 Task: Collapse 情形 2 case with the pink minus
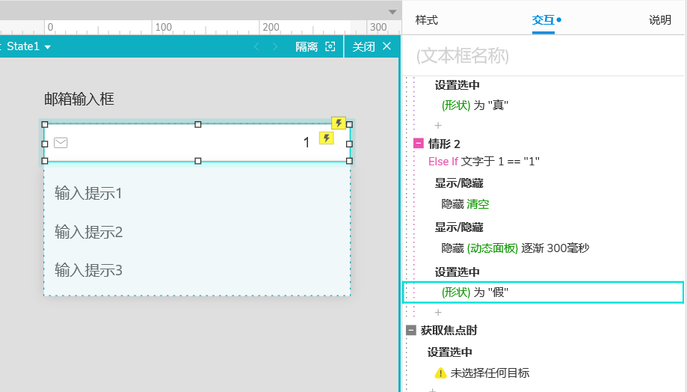[x=419, y=143]
